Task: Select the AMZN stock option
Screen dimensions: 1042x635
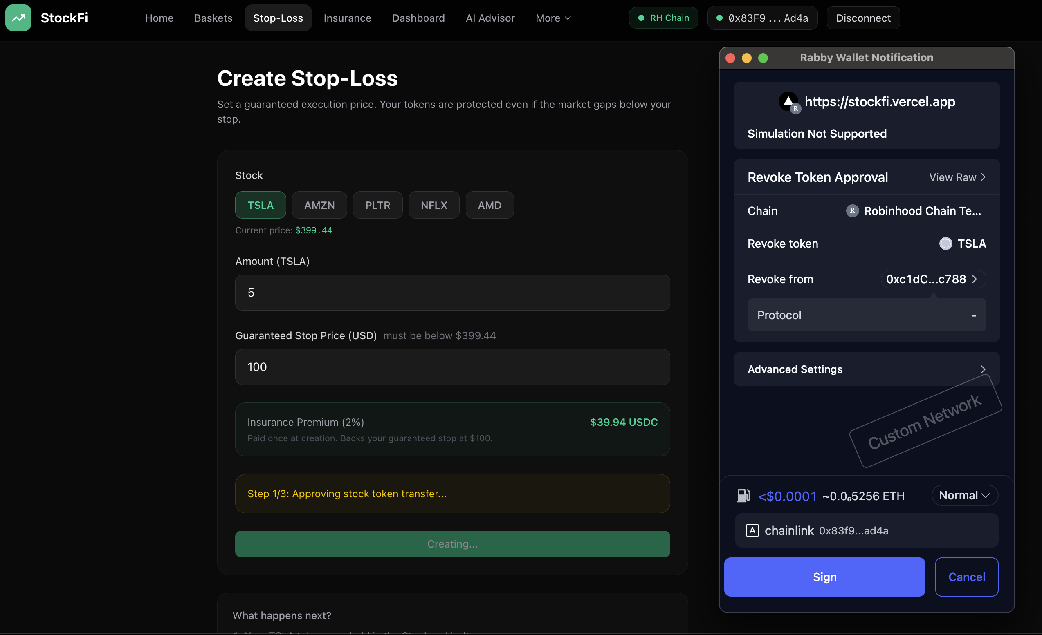Action: click(319, 205)
